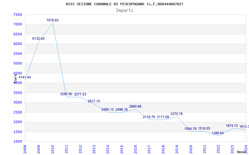Screen dimensions: 249x155
Task: Click the 3277.53 data label
Action: (80, 94)
